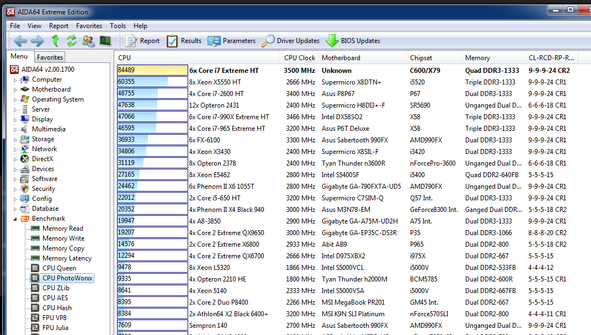The height and width of the screenshot is (335, 591).
Task: Select the FPU Julia benchmark
Action: pos(55,328)
